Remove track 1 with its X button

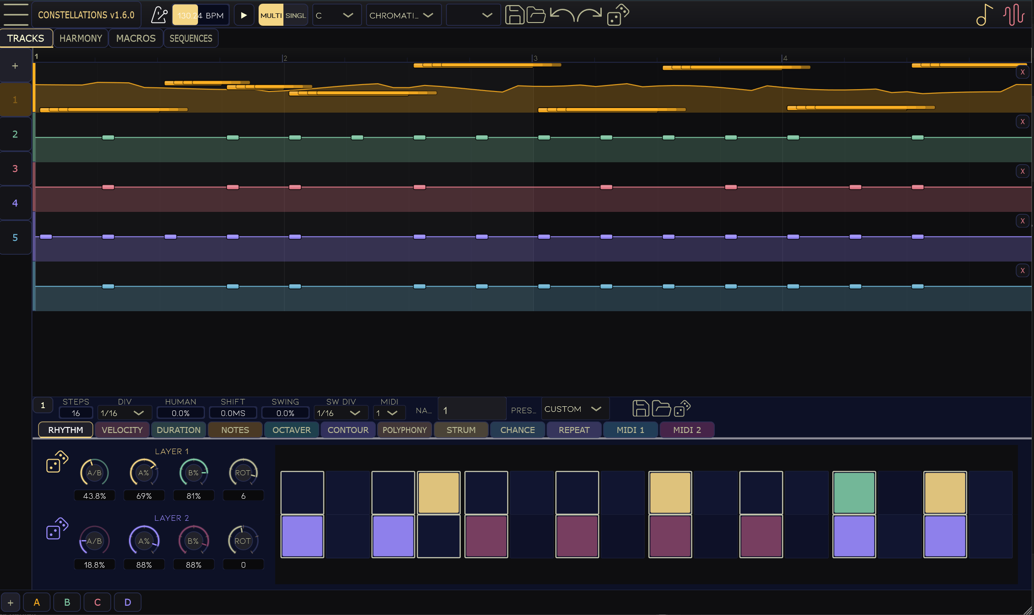[1023, 72]
